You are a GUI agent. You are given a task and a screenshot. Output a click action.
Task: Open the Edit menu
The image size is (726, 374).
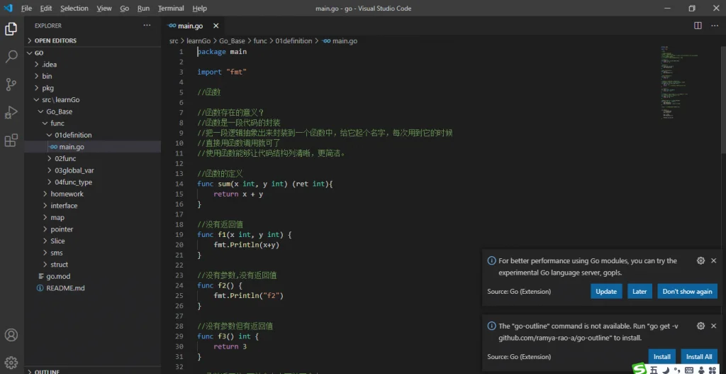click(x=46, y=9)
